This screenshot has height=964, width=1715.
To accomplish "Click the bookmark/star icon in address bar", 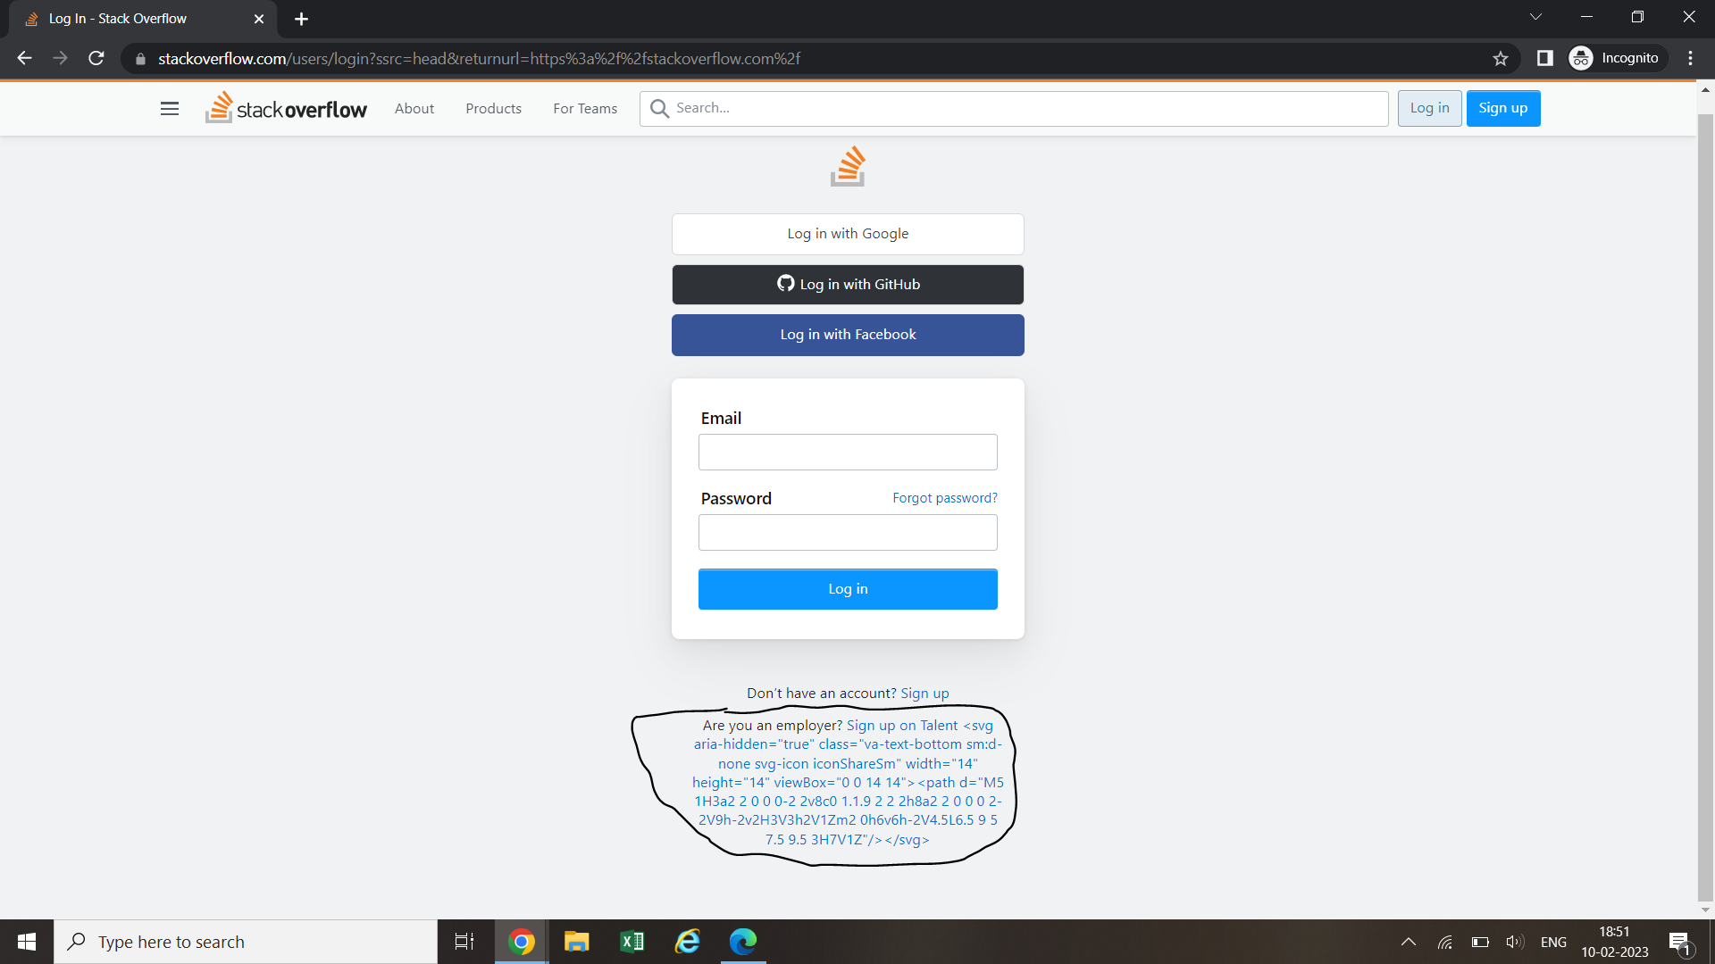I will pyautogui.click(x=1502, y=59).
